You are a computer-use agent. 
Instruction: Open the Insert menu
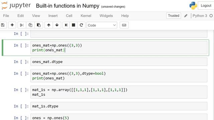[53, 16]
